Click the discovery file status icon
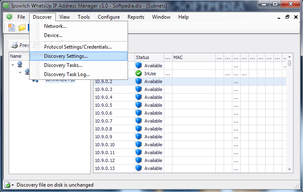This screenshot has width=303, height=192. tap(7, 185)
